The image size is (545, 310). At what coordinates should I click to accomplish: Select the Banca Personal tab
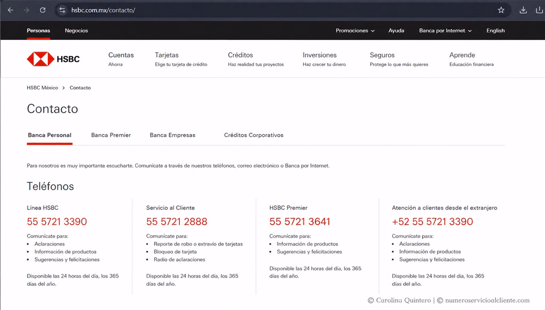coord(49,135)
